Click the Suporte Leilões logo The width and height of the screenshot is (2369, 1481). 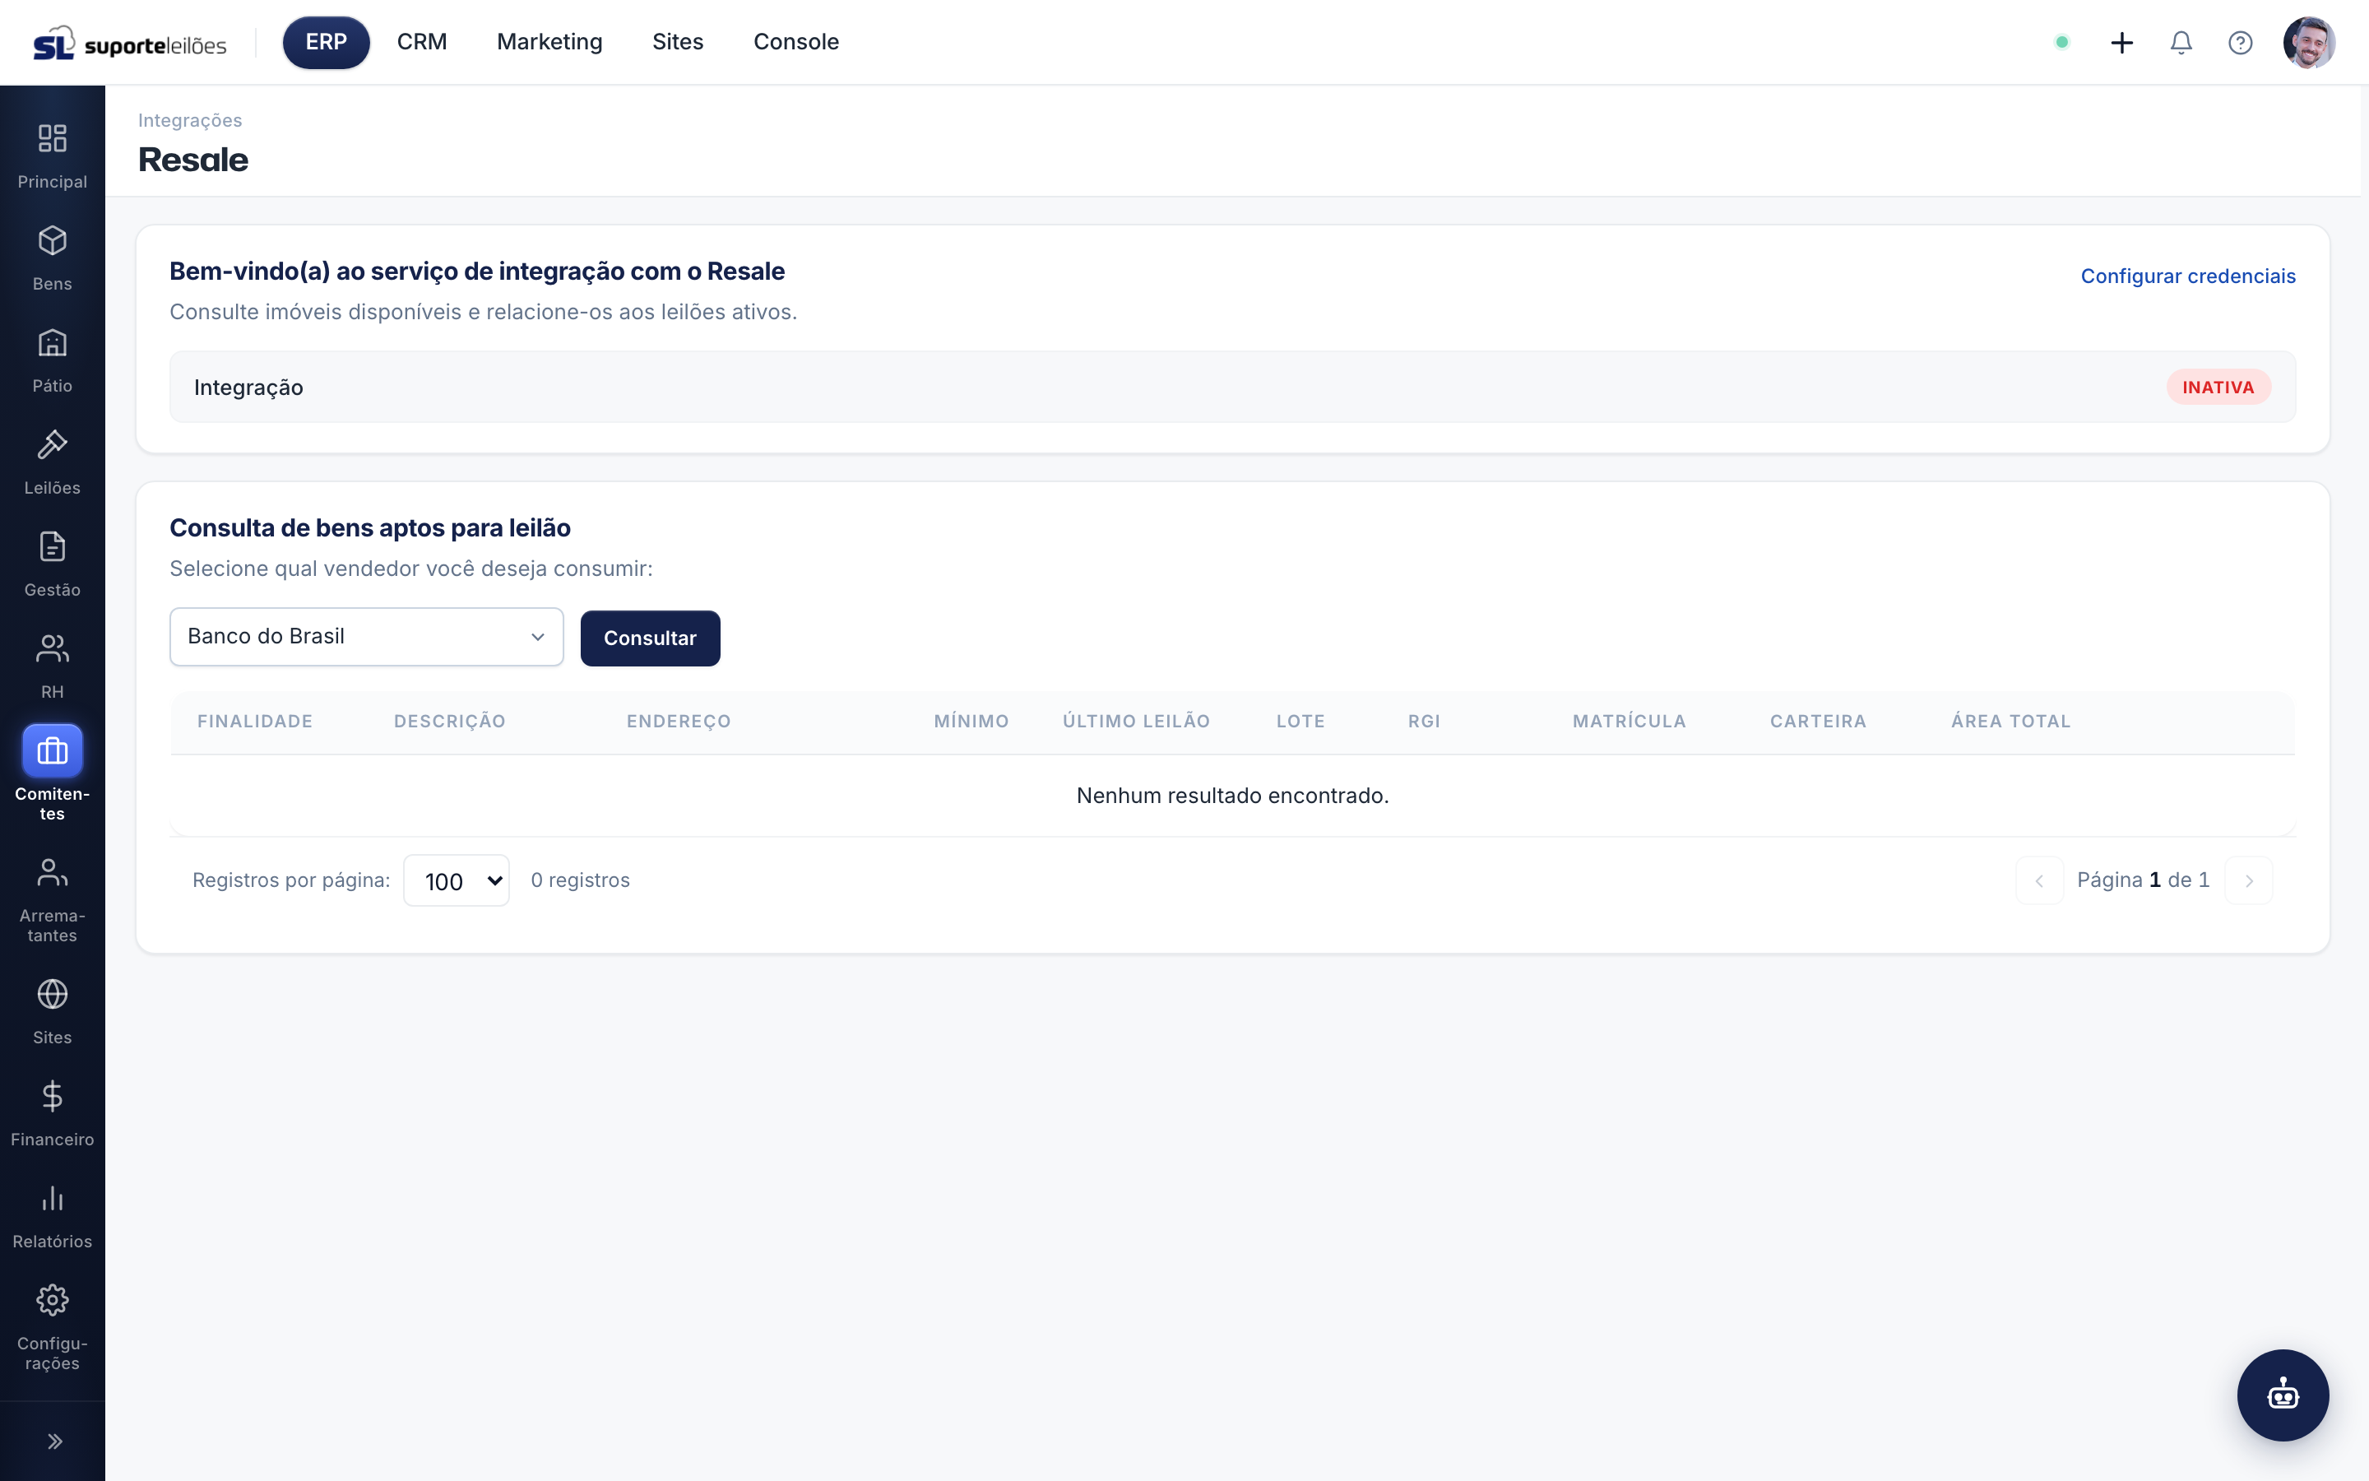click(x=129, y=43)
